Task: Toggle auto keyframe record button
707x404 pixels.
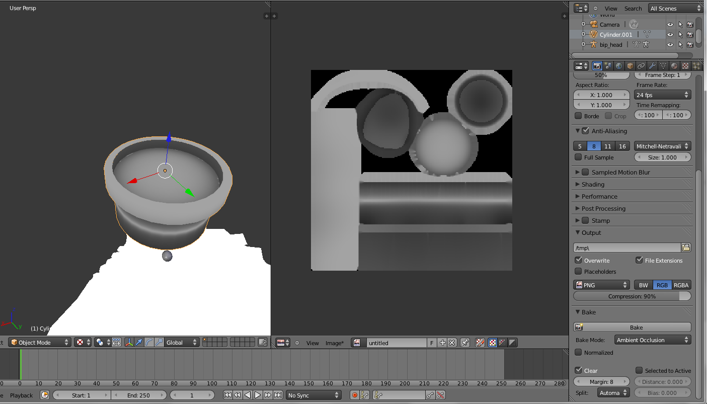Action: 355,395
